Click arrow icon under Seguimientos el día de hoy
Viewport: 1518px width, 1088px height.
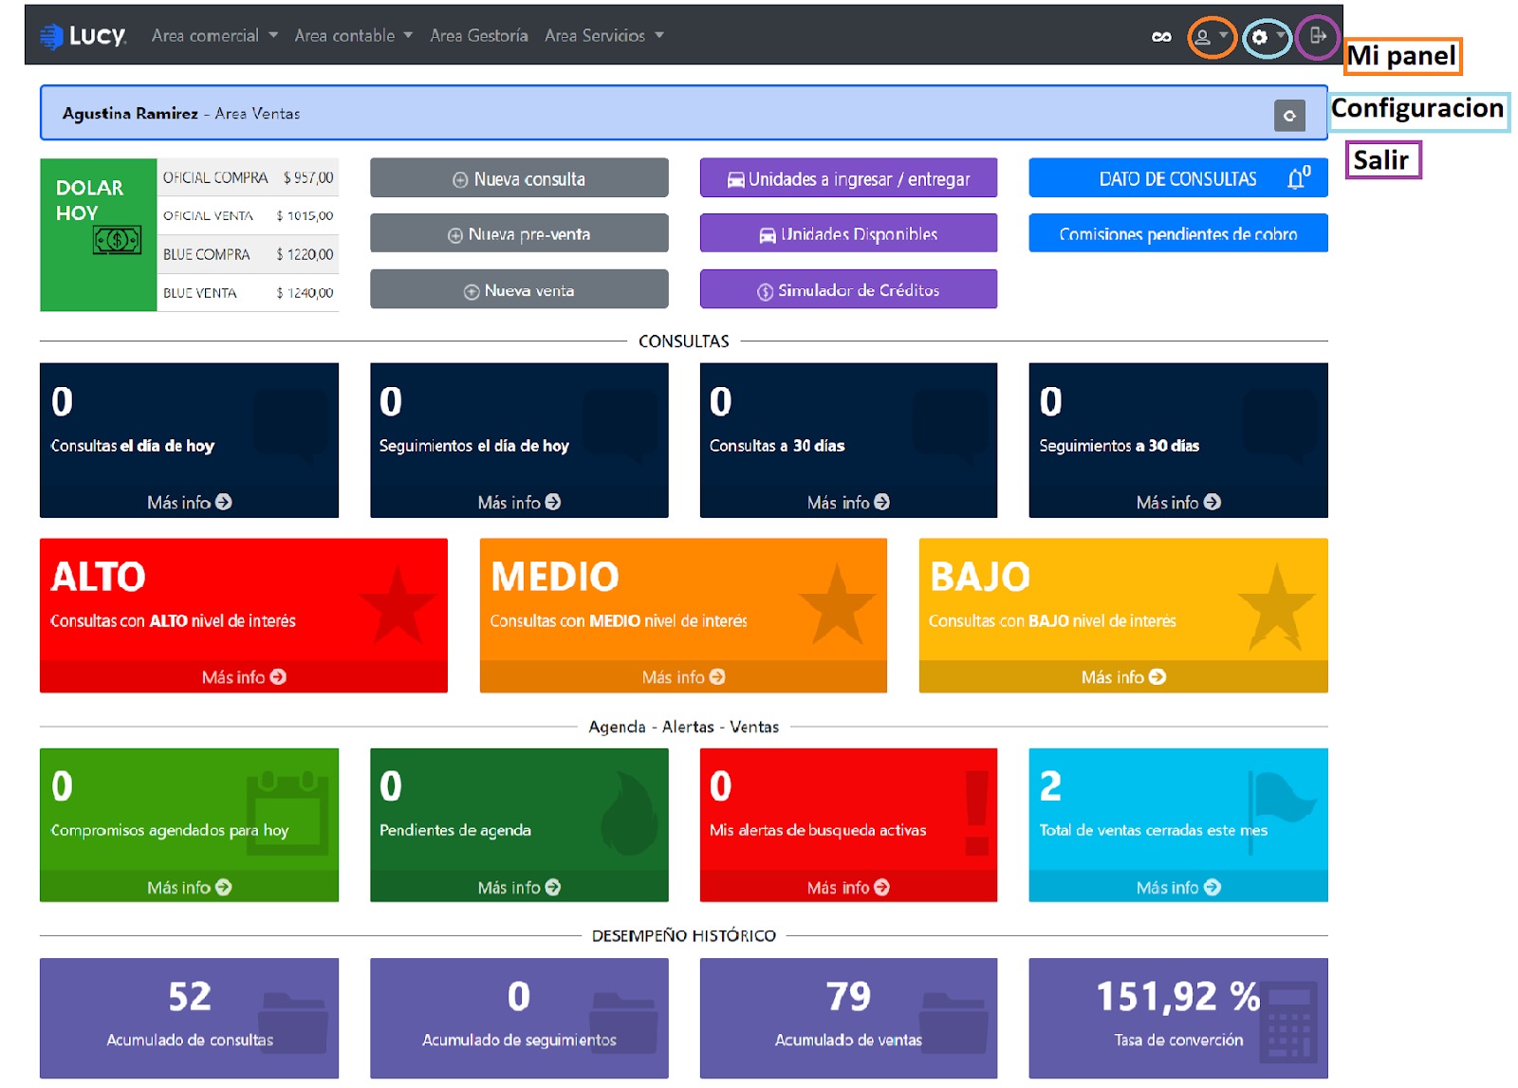tap(553, 502)
